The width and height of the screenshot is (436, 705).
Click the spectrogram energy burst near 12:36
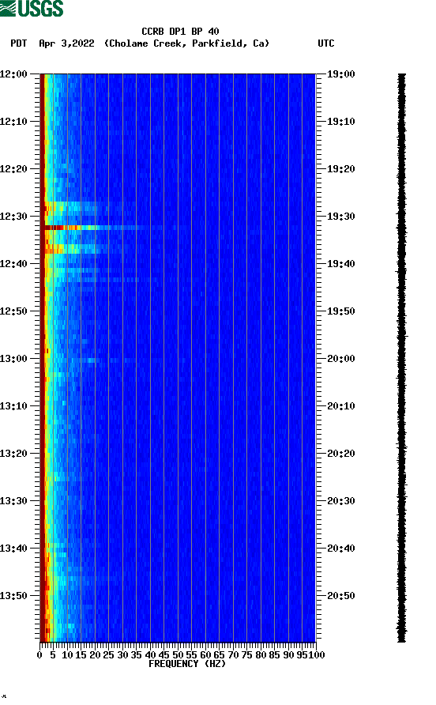[x=72, y=248]
